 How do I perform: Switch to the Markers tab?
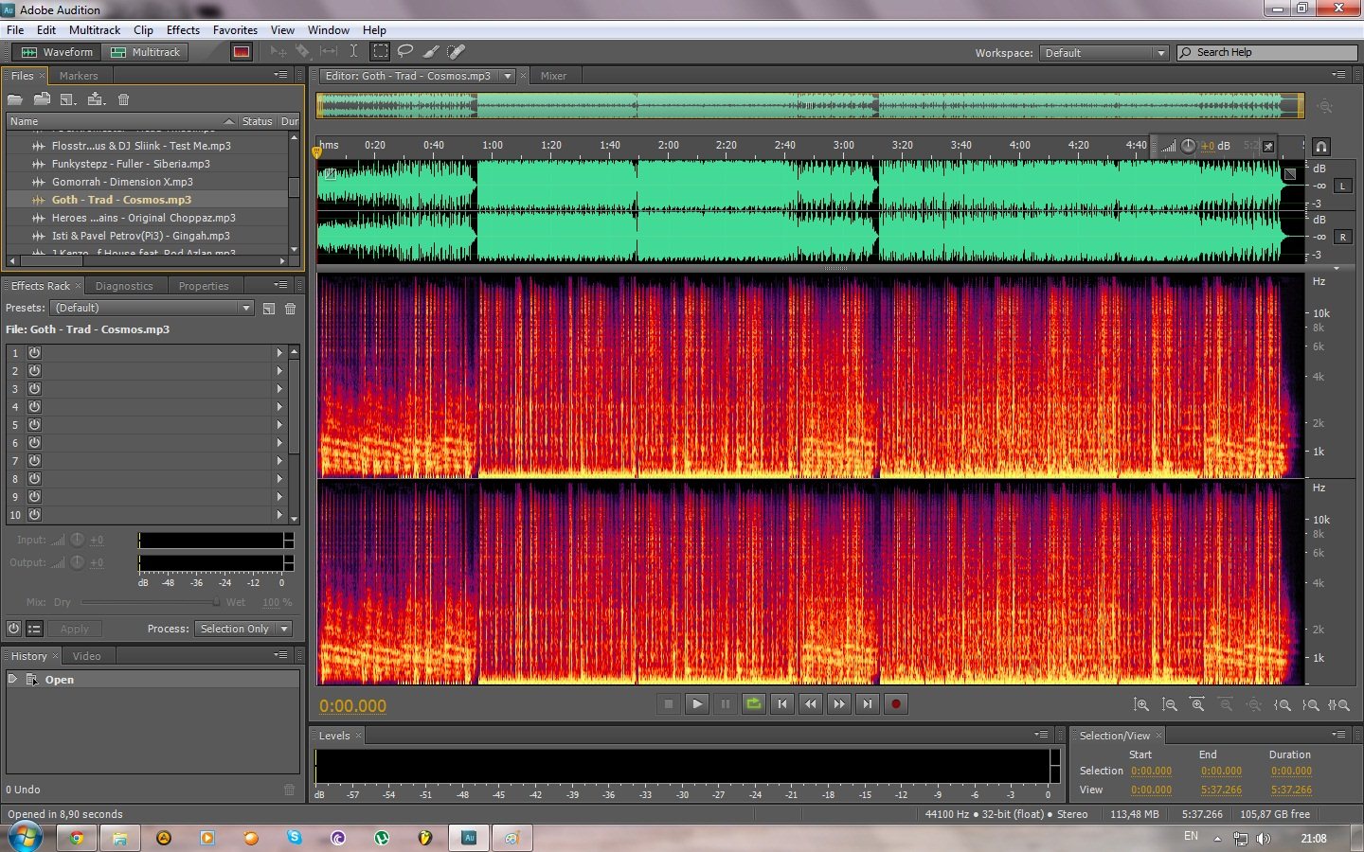tap(79, 76)
